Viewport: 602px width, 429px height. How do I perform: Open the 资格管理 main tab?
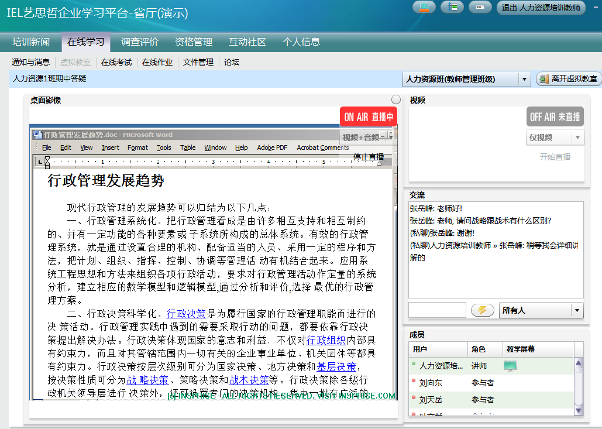point(194,42)
